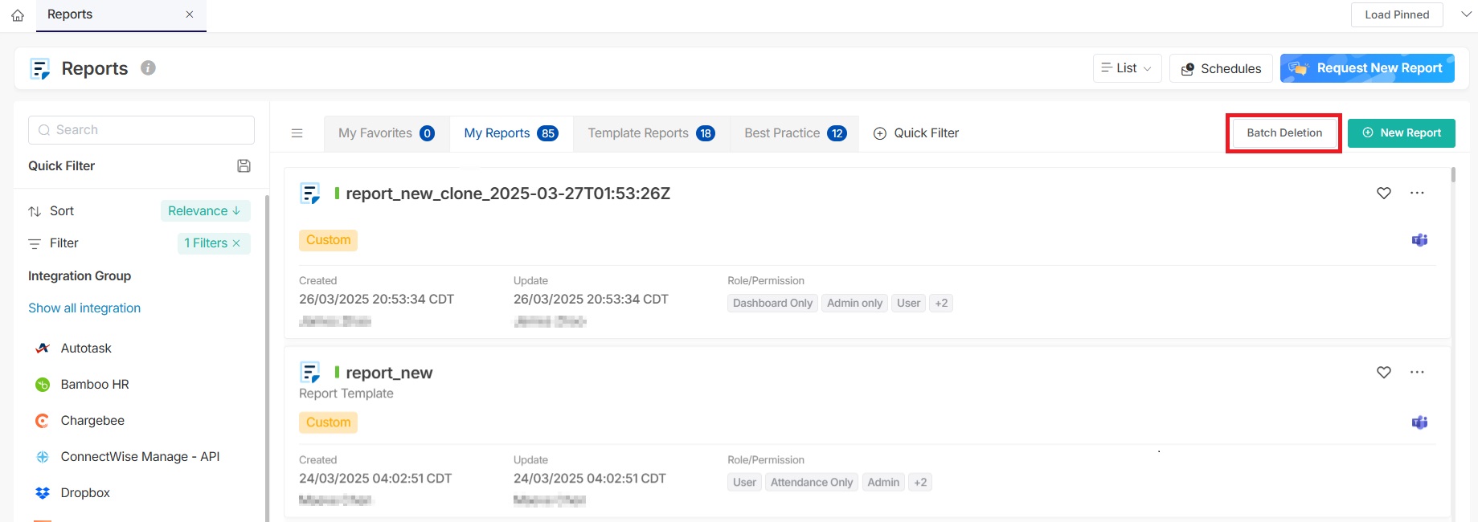Viewport: 1478px width, 522px height.
Task: Click the Show all integration link
Action: click(x=84, y=308)
